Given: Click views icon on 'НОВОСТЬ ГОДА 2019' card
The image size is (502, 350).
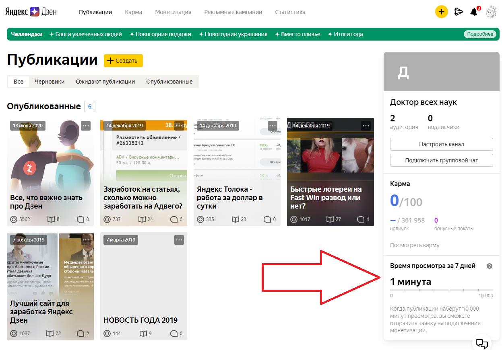Looking at the screenshot, I should coord(107,334).
